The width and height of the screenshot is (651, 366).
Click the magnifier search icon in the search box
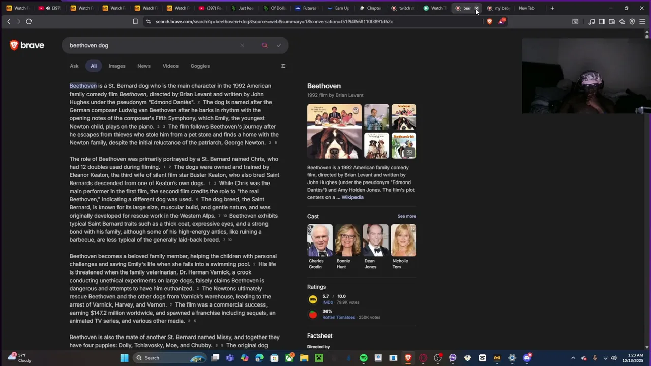(x=264, y=45)
